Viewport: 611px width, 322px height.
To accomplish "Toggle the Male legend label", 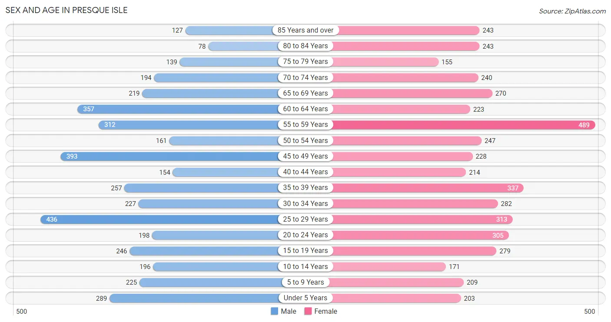I will tap(289, 311).
